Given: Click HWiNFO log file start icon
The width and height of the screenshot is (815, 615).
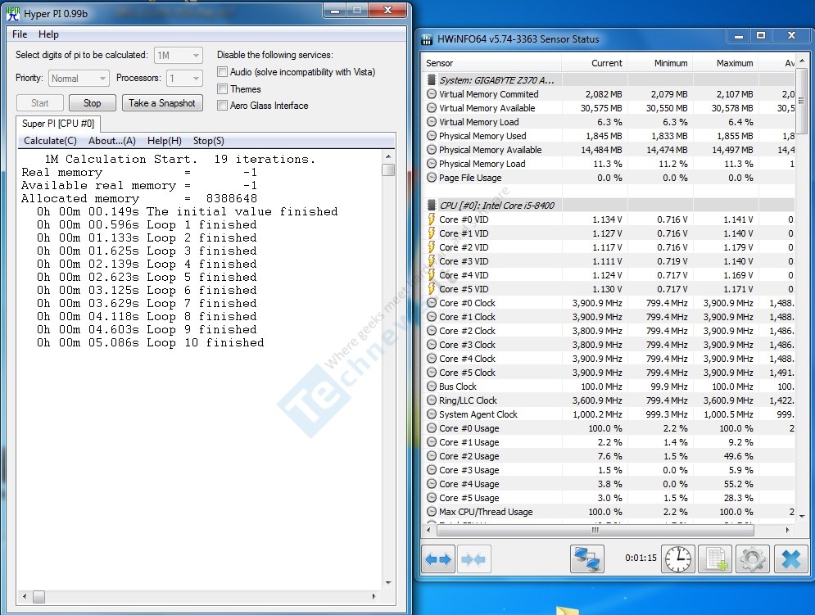Looking at the screenshot, I should 716,559.
